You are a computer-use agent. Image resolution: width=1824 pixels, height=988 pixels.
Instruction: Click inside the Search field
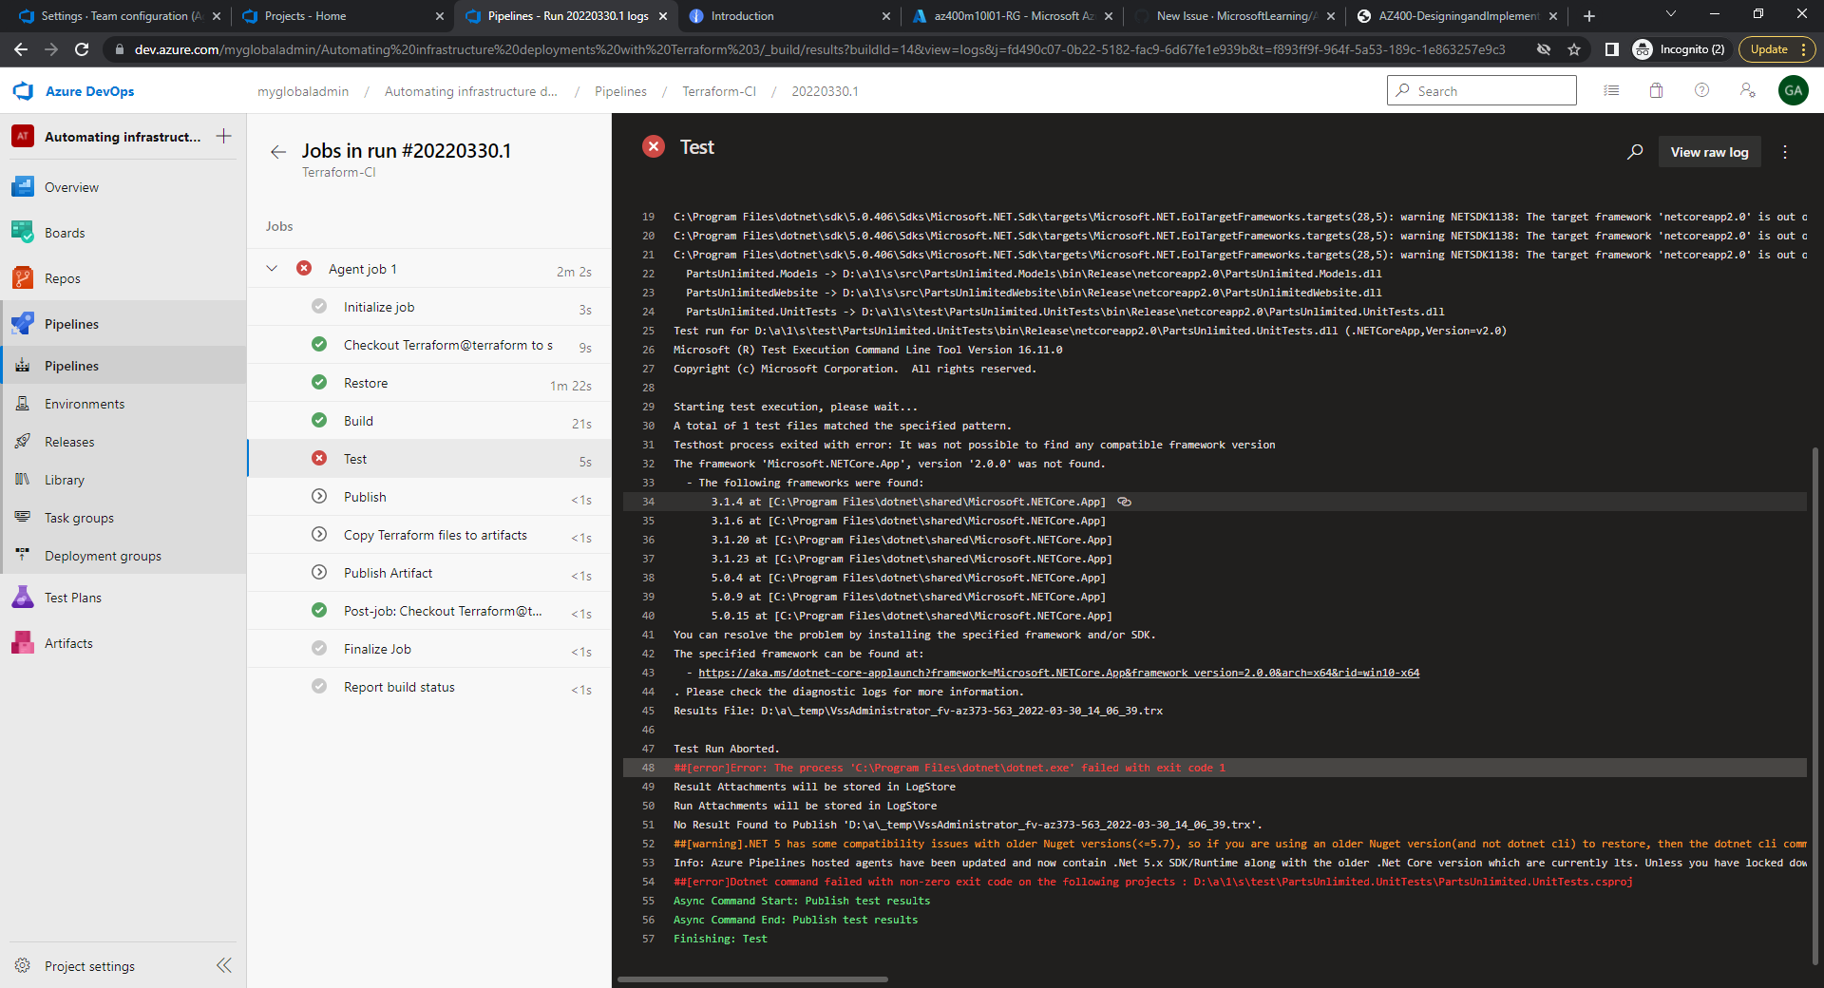point(1482,90)
